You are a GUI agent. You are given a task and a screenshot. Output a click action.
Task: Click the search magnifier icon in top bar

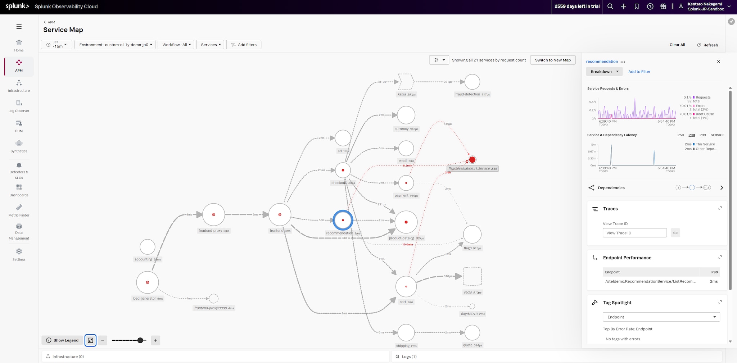610,6
